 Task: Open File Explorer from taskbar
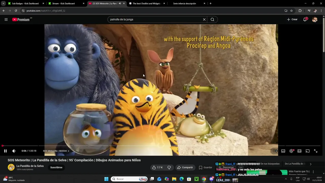click(174, 179)
